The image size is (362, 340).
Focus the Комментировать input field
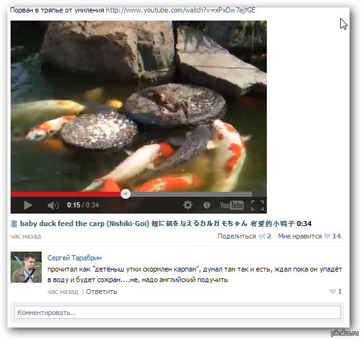coord(177,313)
